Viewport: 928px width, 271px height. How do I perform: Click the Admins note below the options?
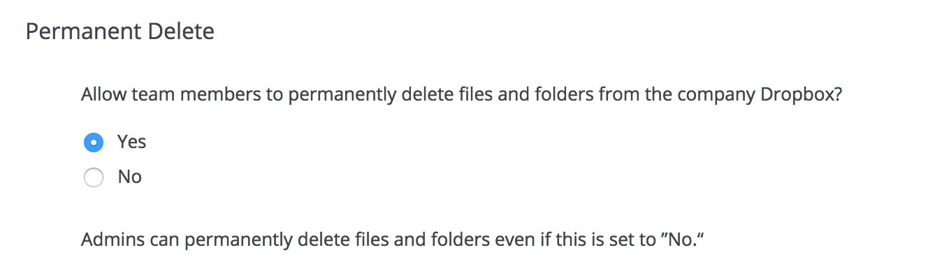pos(391,240)
